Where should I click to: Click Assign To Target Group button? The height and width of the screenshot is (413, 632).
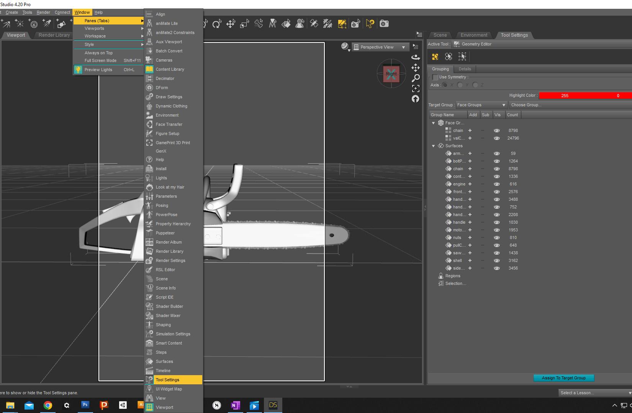pyautogui.click(x=563, y=378)
